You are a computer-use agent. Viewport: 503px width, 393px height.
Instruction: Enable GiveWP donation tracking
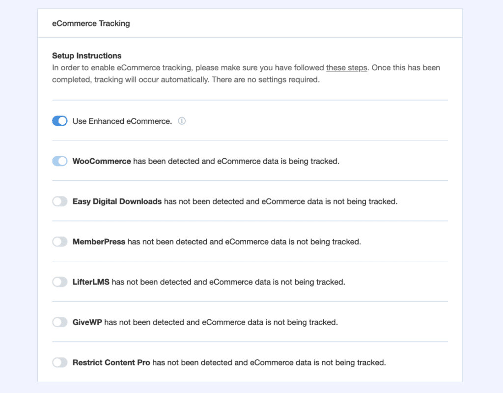point(59,322)
